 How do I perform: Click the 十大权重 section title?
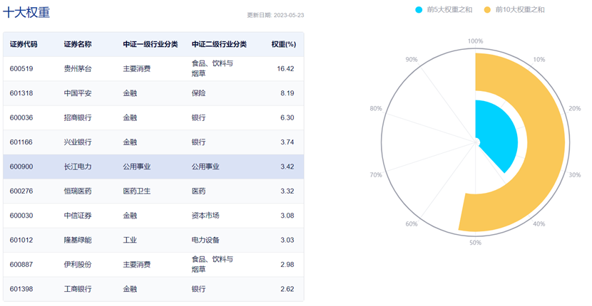(x=27, y=13)
